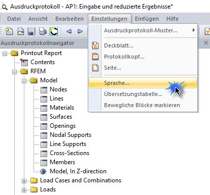The image size is (210, 195).
Task: Select Contents in the navigator tree
Action: point(43,62)
